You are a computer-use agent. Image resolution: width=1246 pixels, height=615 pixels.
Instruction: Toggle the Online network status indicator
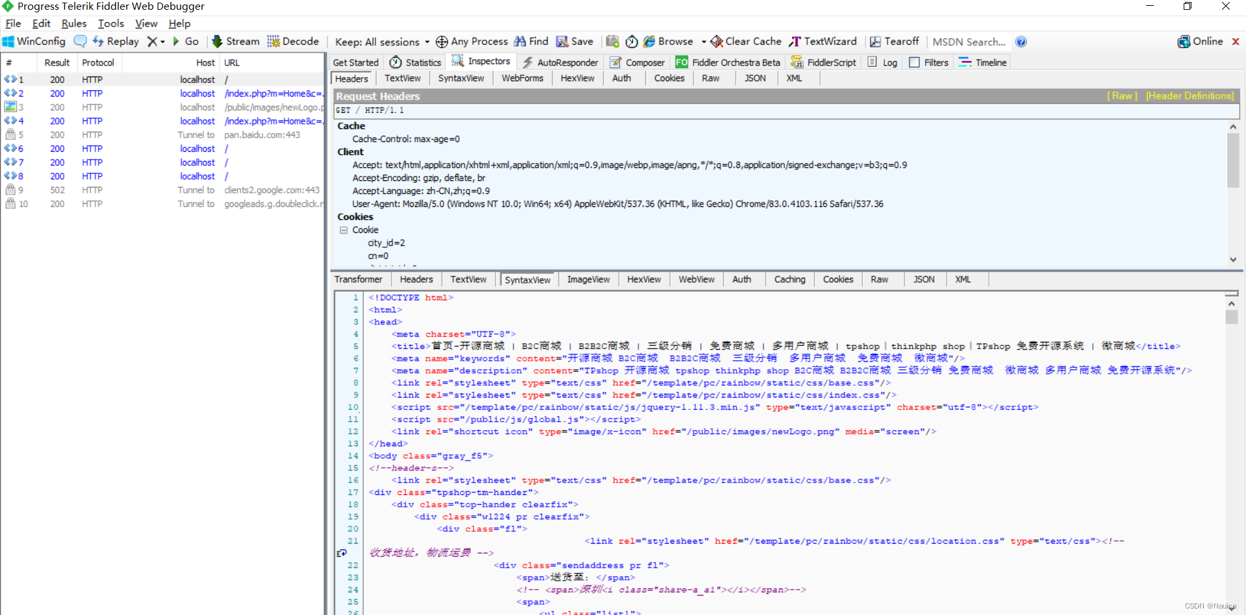click(1200, 42)
